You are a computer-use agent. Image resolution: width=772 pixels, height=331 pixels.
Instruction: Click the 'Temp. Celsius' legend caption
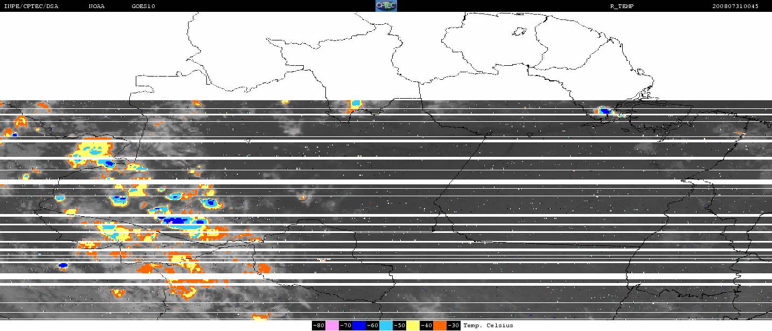pos(488,326)
